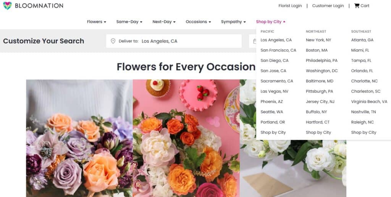Go to Virginia Beach, VA in Southeast list

coord(369,101)
